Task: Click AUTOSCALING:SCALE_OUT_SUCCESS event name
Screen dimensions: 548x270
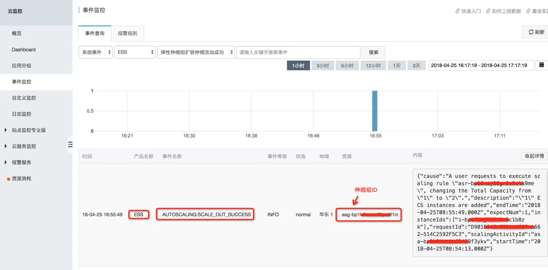Action: point(206,215)
